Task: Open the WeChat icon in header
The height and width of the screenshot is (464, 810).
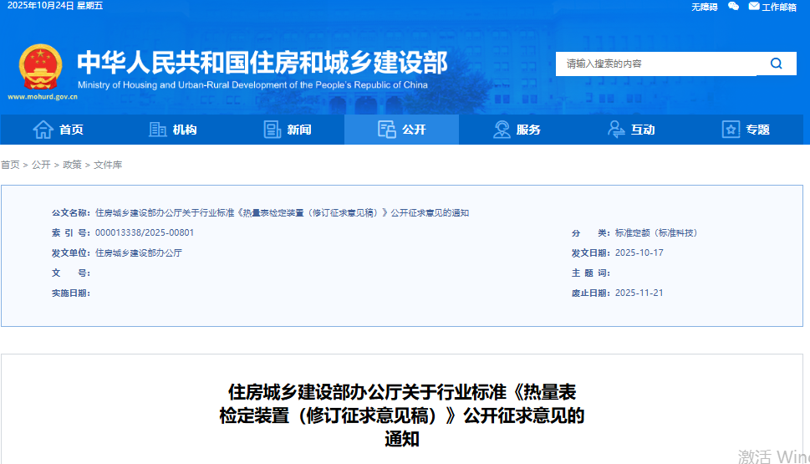Action: pos(733,7)
